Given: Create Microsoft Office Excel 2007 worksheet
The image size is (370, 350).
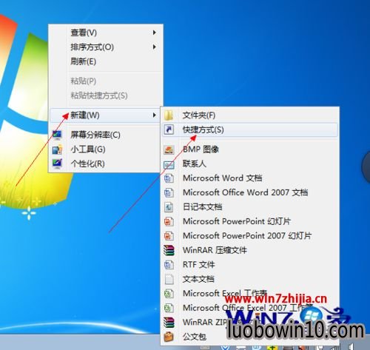Looking at the screenshot, I should pos(250,308).
